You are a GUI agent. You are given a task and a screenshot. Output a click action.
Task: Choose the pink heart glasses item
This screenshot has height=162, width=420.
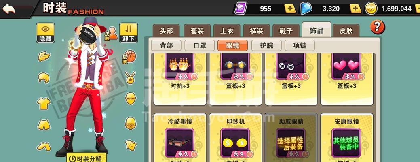pos(346,79)
